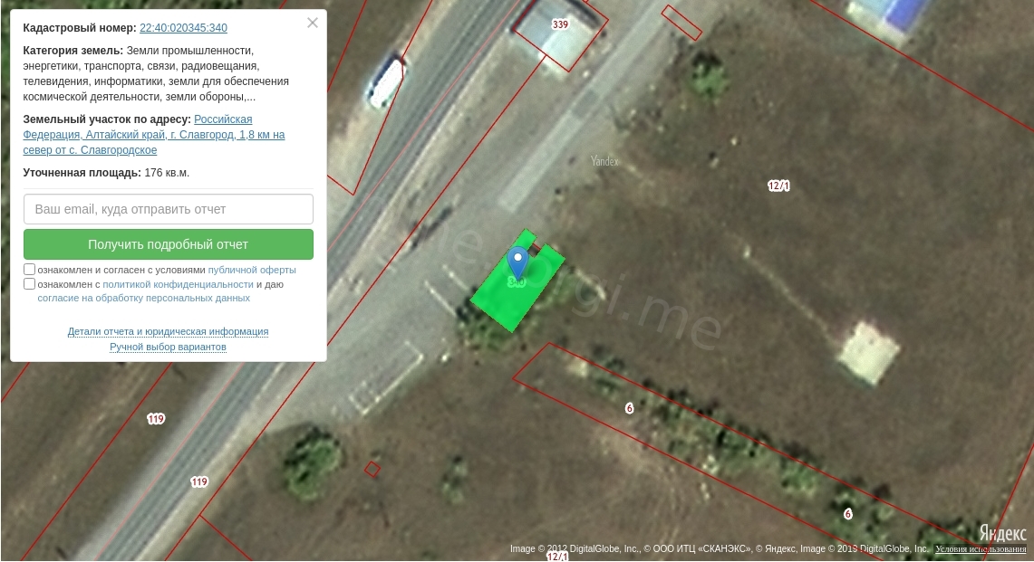Open согласие на обработку персональных данных link
Image resolution: width=1034 pixels, height=562 pixels.
[x=144, y=299]
